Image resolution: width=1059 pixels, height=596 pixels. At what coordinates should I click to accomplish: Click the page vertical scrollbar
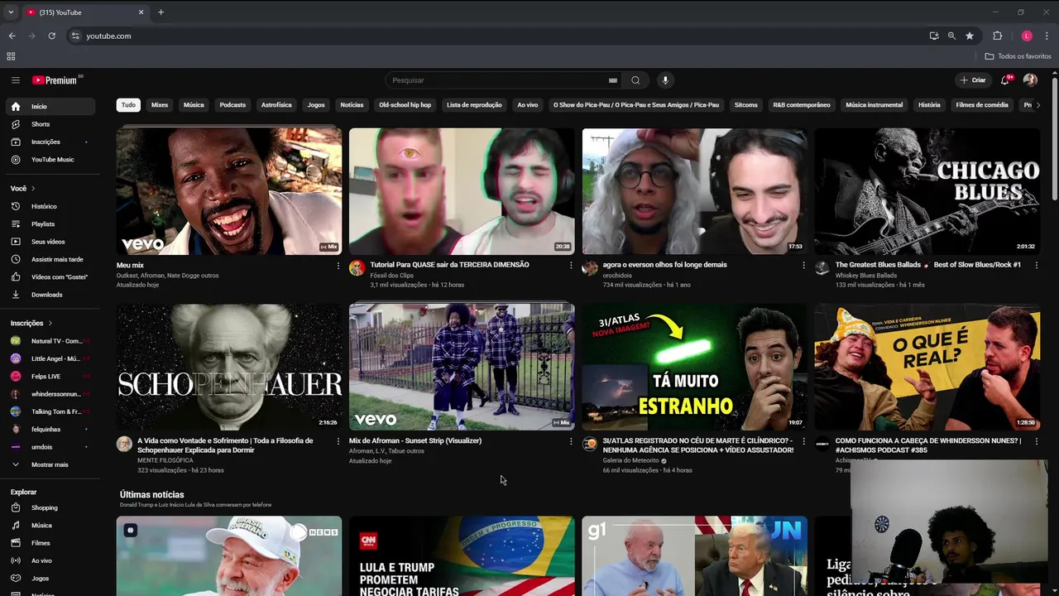click(x=1055, y=137)
